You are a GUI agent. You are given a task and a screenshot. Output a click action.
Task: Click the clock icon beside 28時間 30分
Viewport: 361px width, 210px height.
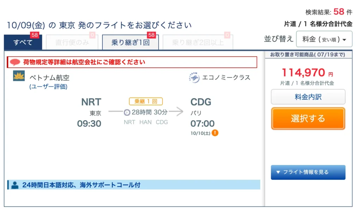point(127,112)
